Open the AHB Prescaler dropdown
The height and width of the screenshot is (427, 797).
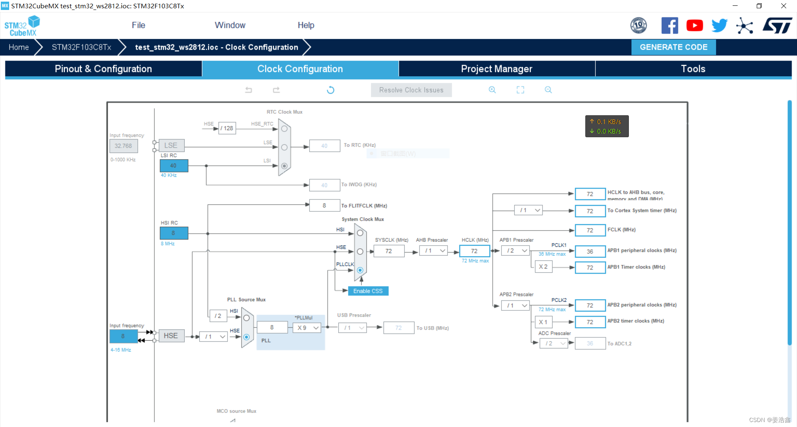(x=433, y=251)
